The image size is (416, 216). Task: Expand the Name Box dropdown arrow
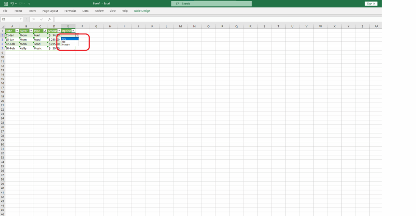(20, 19)
